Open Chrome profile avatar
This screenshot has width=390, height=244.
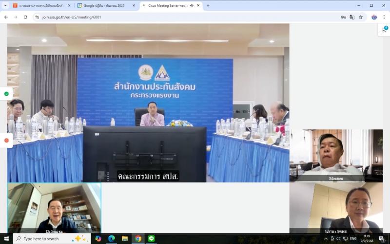coord(374,17)
